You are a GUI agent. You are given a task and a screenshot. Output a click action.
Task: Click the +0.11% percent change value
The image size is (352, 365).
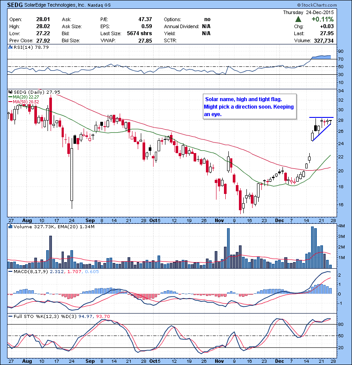(323, 19)
